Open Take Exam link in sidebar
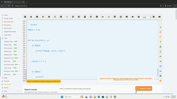 click(7, 84)
